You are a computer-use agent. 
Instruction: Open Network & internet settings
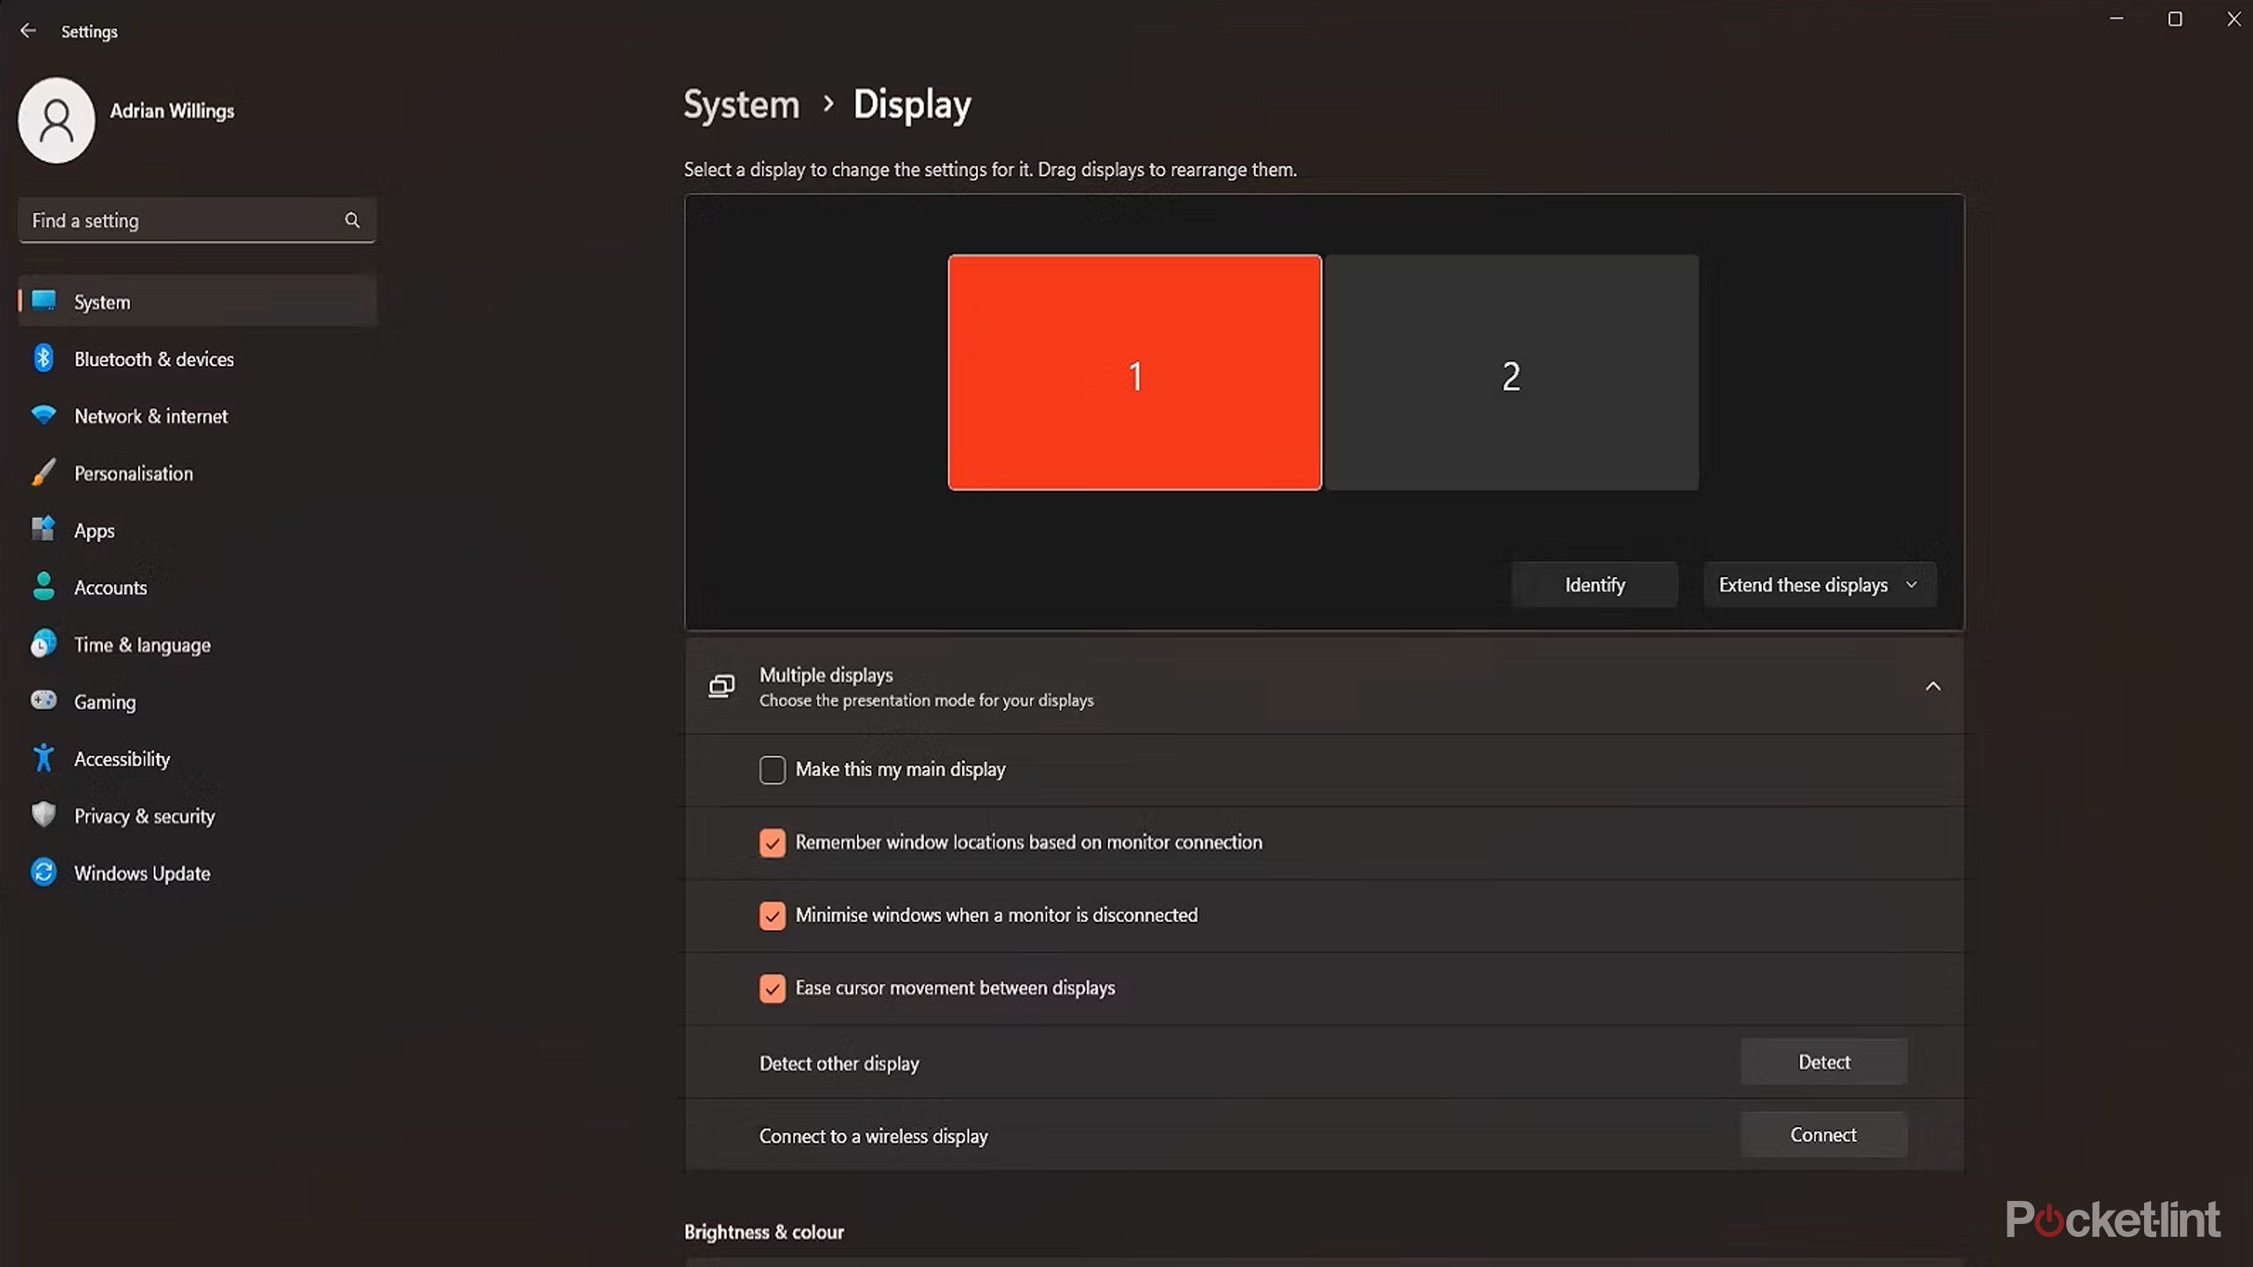click(x=150, y=415)
